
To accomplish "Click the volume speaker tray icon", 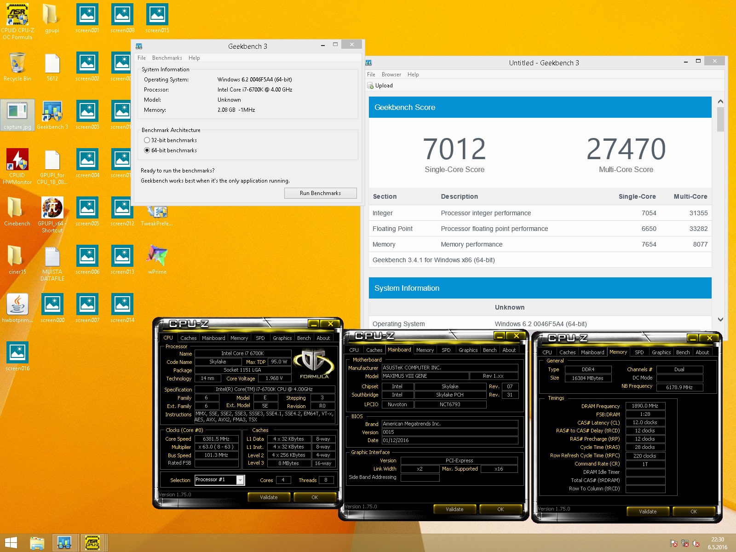I will click(x=696, y=543).
